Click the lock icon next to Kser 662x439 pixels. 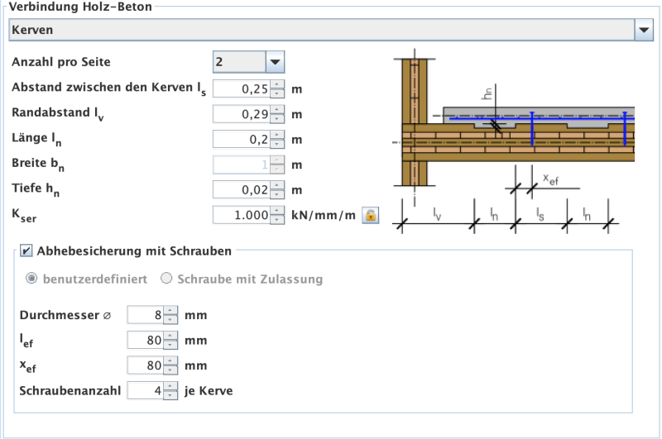pos(372,216)
